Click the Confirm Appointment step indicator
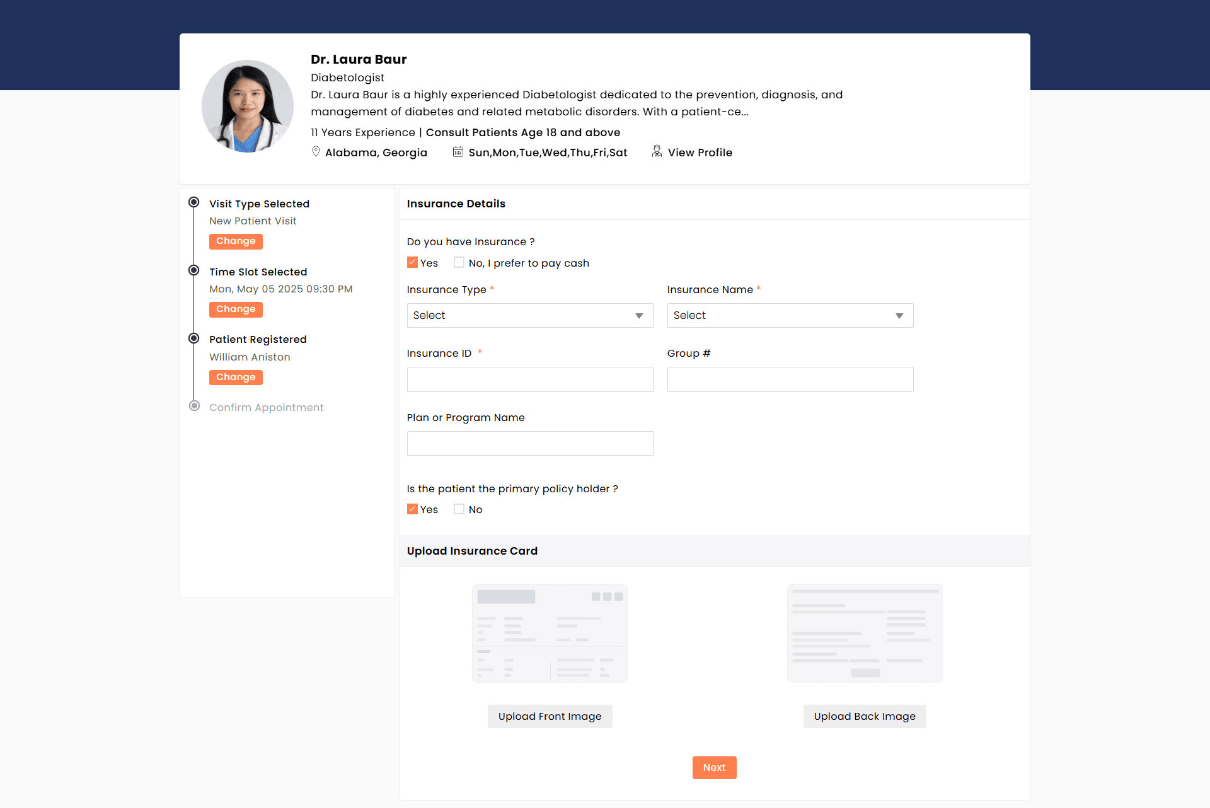The image size is (1210, 808). tap(194, 407)
